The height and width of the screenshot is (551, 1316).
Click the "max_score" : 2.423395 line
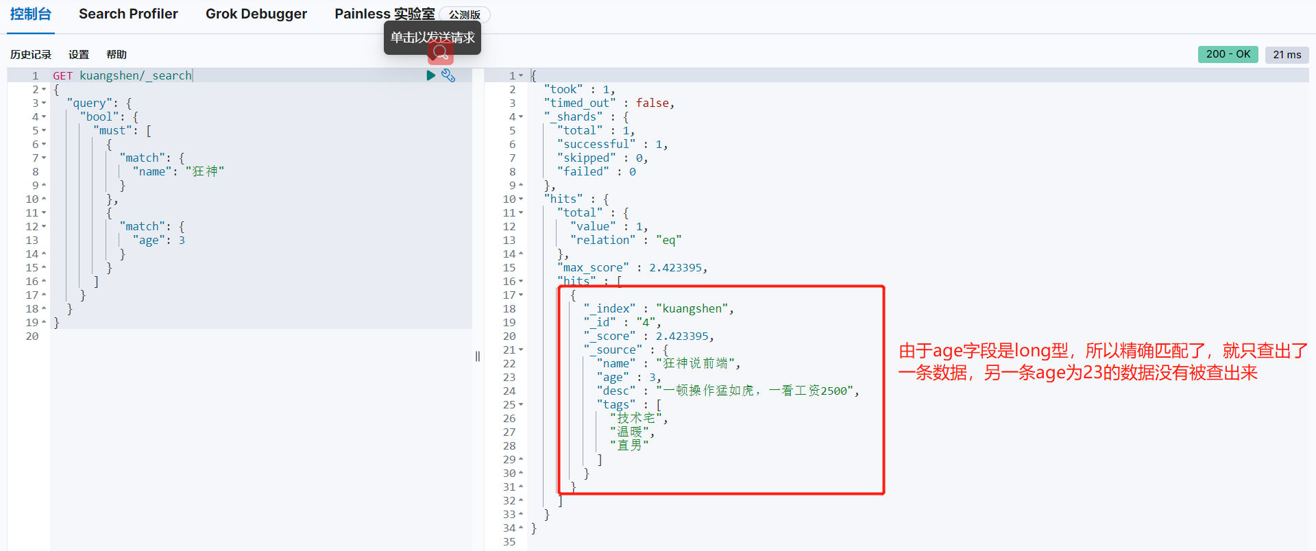coord(632,267)
